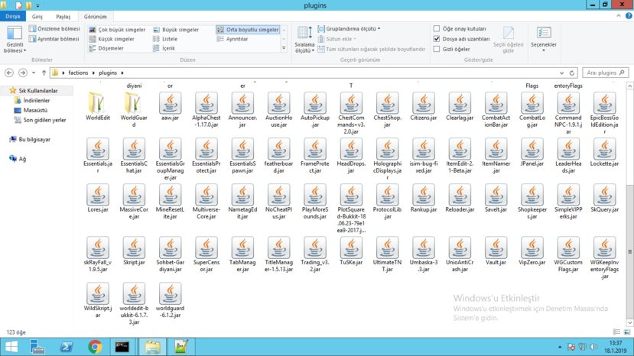Click the Ara: plugins search box
Image resolution: width=634 pixels, height=356 pixels.
tap(605, 73)
